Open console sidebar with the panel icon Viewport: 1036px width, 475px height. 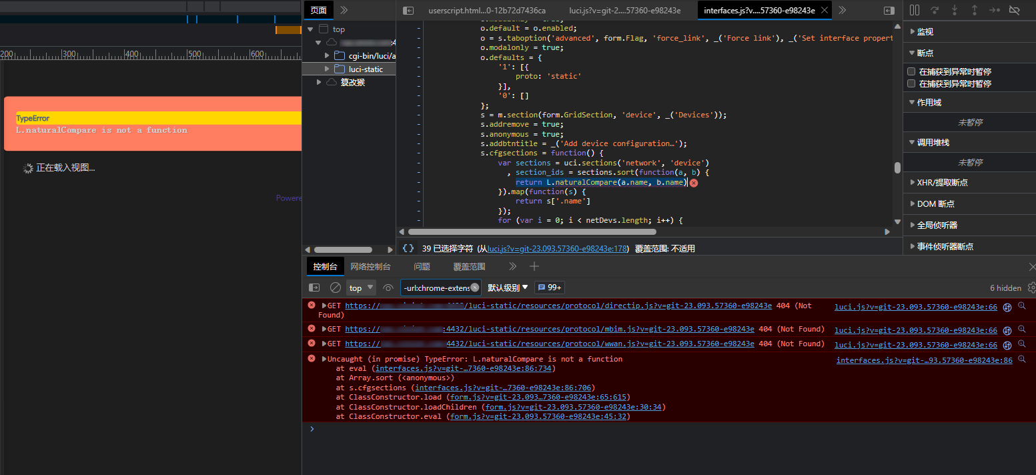(314, 287)
